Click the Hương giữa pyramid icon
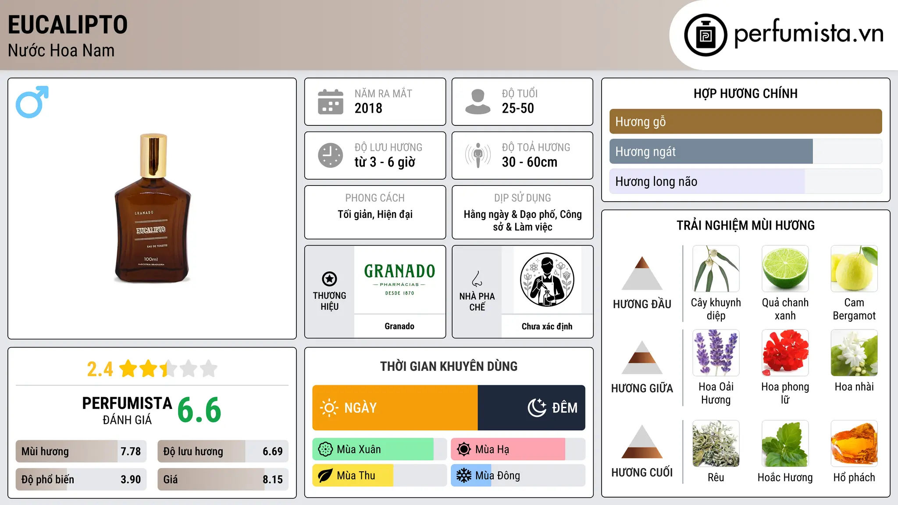The image size is (898, 505). pos(642,357)
